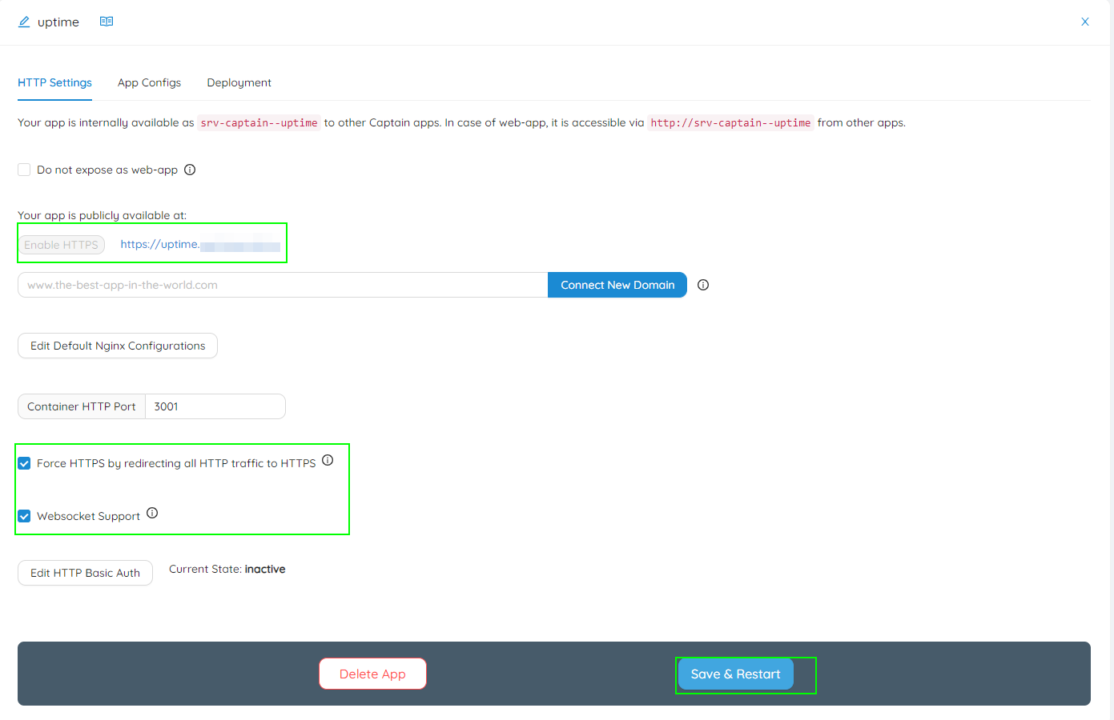Close the app settings panel with the X
Viewport: 1114px width, 720px height.
click(x=1084, y=22)
